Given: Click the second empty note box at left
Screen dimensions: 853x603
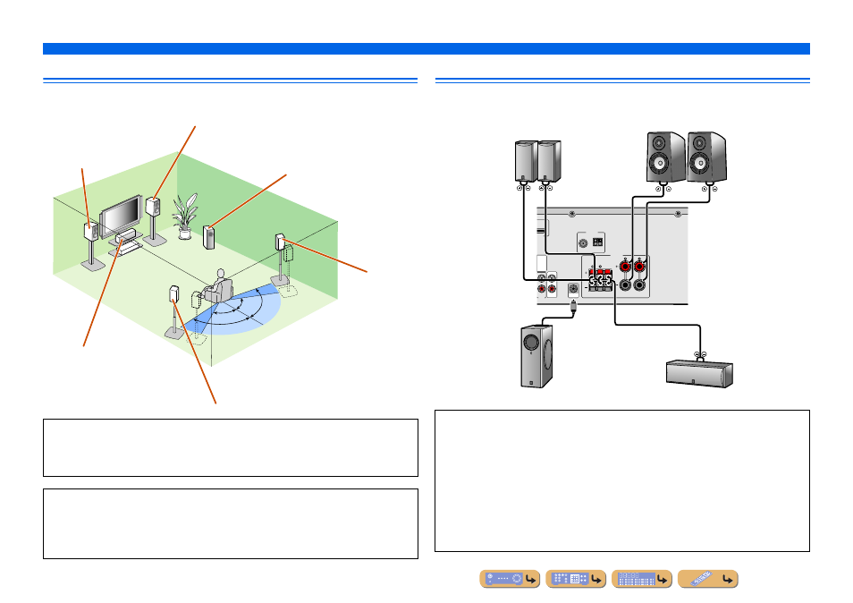Looking at the screenshot, I should 231,523.
